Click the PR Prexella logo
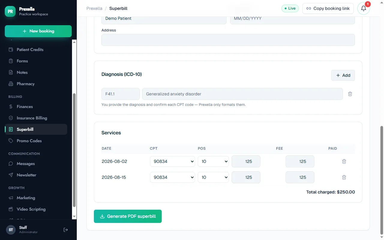 click(x=10, y=11)
